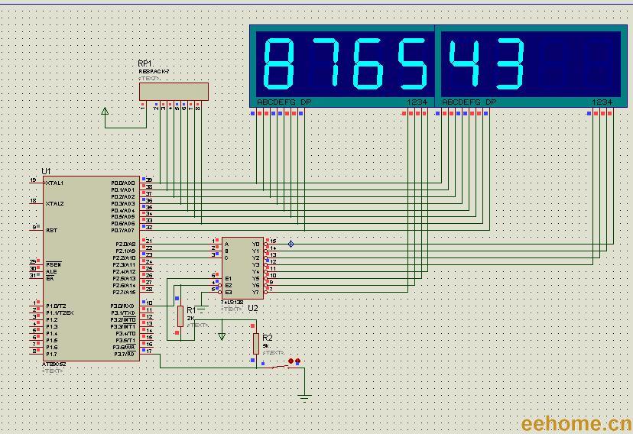Click the P2.7/A15 pin label
The height and width of the screenshot is (434, 633).
point(124,292)
